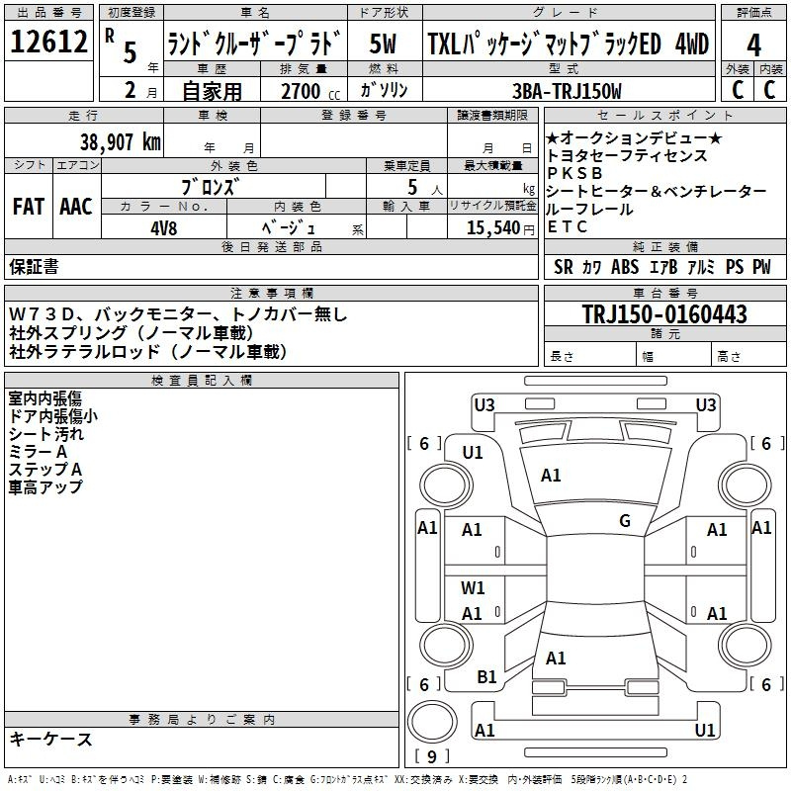
Task: Click the G marker on the windshield diagram
Action: 624,521
